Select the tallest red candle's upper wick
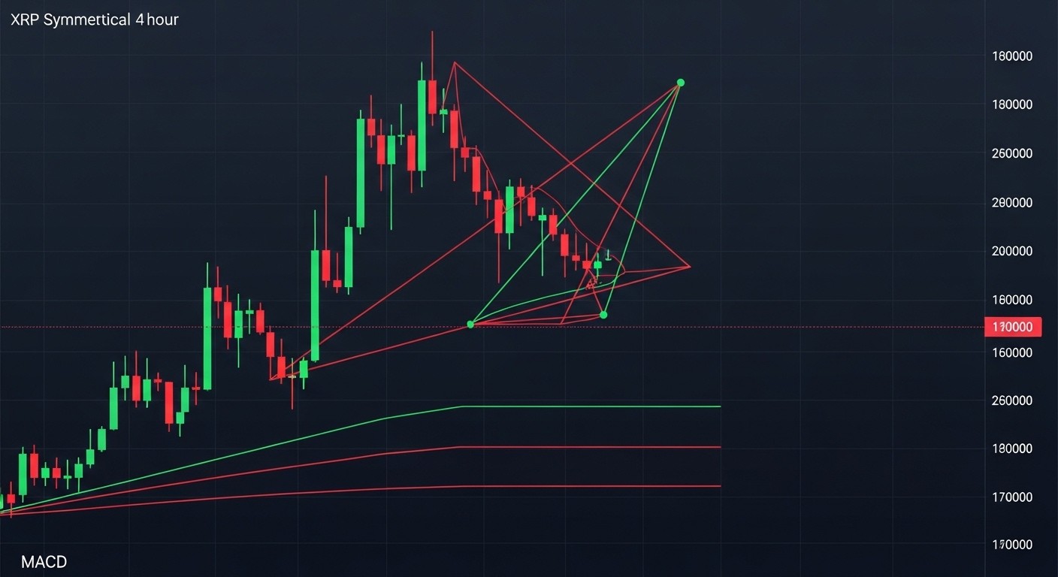This screenshot has width=1058, height=577. tap(432, 55)
